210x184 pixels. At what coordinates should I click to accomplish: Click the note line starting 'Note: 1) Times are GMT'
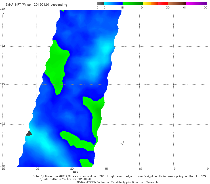tap(119, 176)
